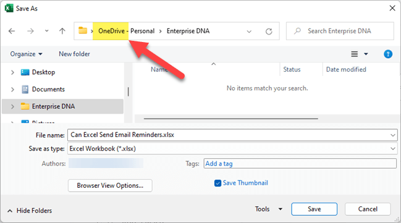The height and width of the screenshot is (223, 401).
Task: Open the Save as type dropdown
Action: [x=232, y=149]
